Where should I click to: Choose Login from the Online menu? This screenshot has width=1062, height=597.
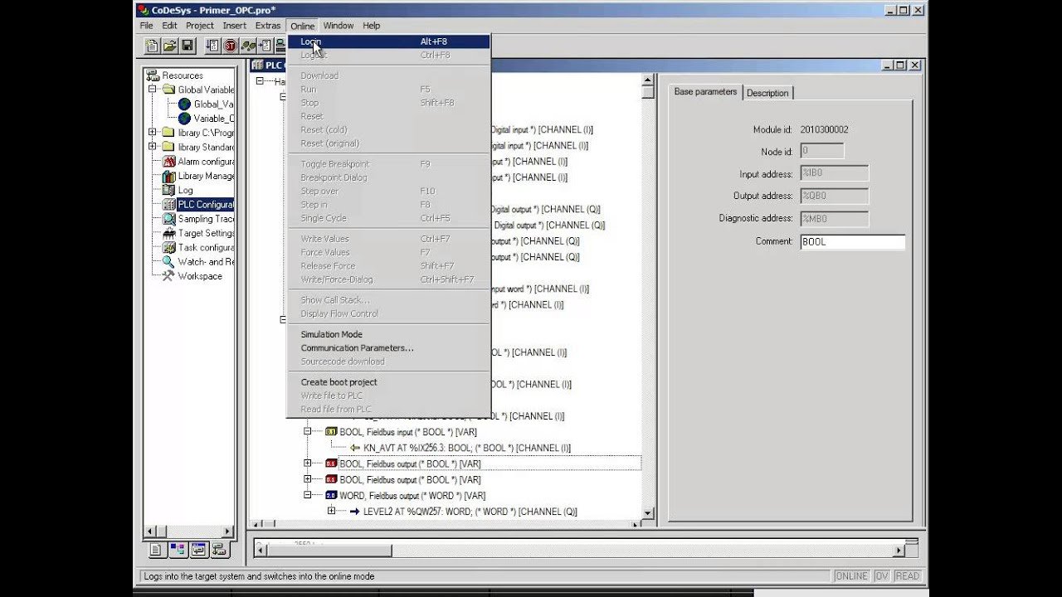(x=311, y=41)
